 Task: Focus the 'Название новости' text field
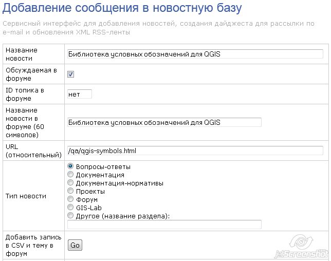point(195,54)
